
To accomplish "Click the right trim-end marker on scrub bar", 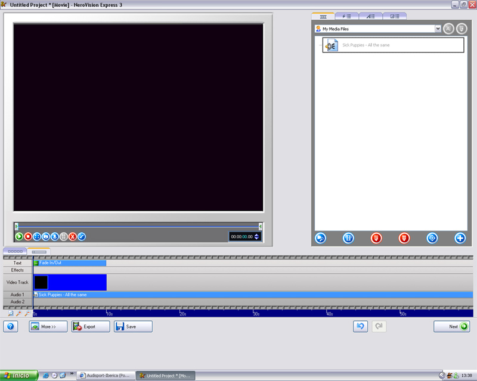I will [x=260, y=226].
